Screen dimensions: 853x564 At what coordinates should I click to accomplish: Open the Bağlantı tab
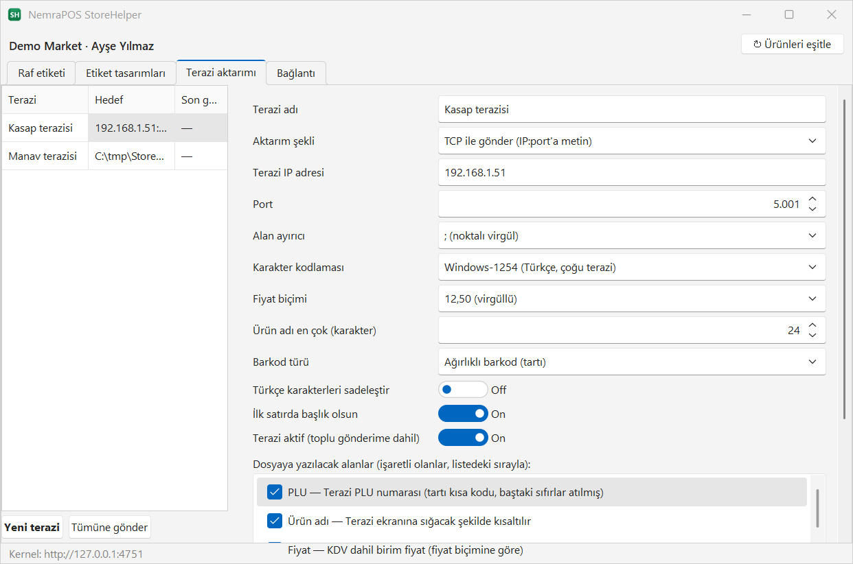[296, 73]
